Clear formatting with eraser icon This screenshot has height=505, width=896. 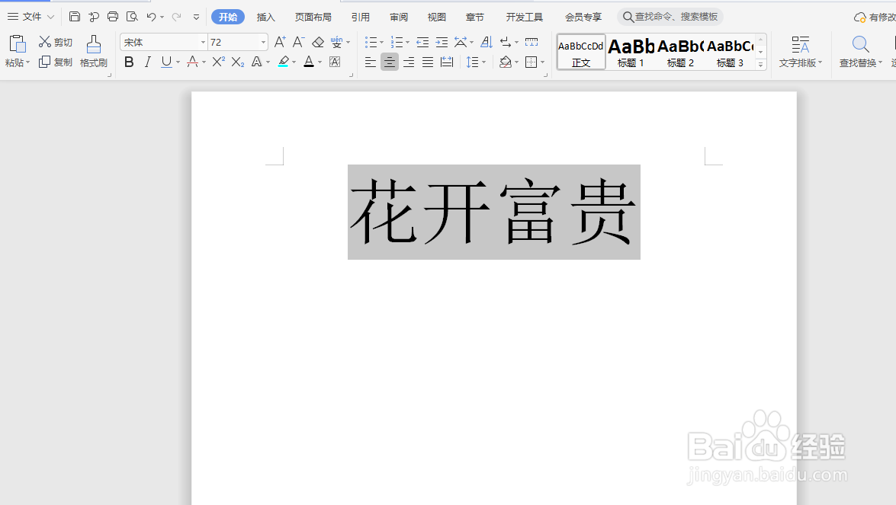coord(318,42)
